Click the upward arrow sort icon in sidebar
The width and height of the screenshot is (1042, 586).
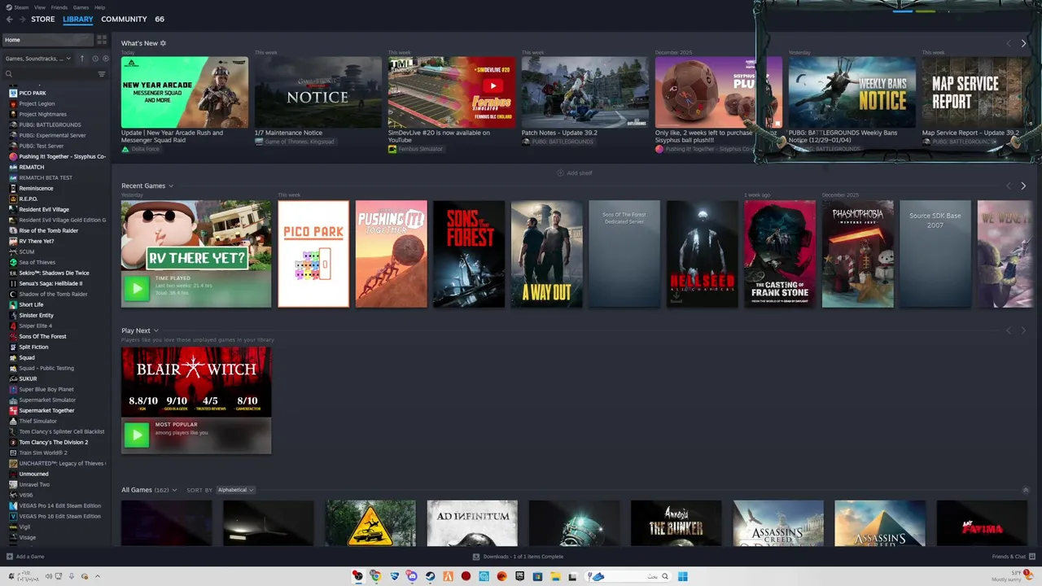tap(81, 59)
